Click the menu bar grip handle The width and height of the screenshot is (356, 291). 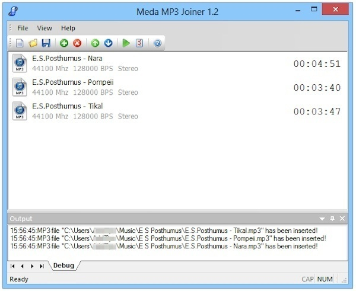(11, 28)
